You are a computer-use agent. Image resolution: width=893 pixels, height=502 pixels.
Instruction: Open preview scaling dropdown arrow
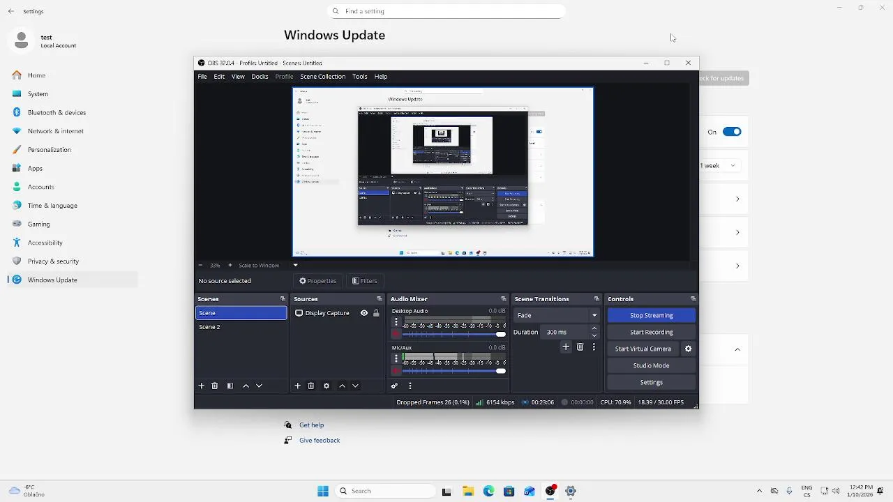[x=295, y=265]
